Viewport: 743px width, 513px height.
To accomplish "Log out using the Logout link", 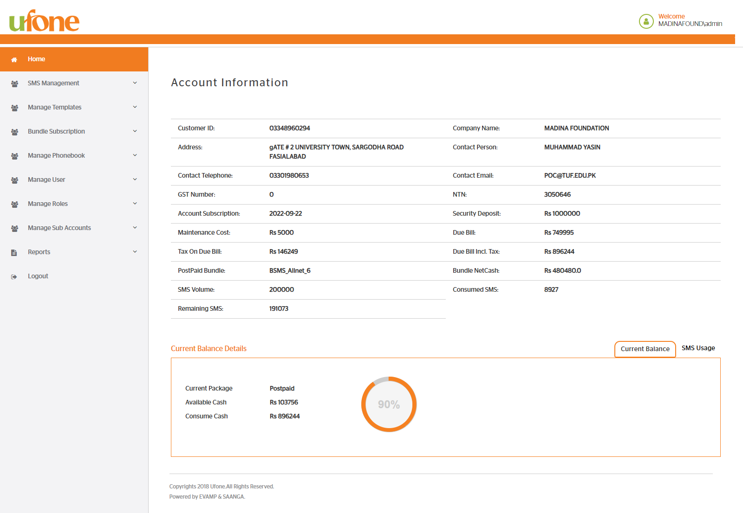I will pos(74,276).
